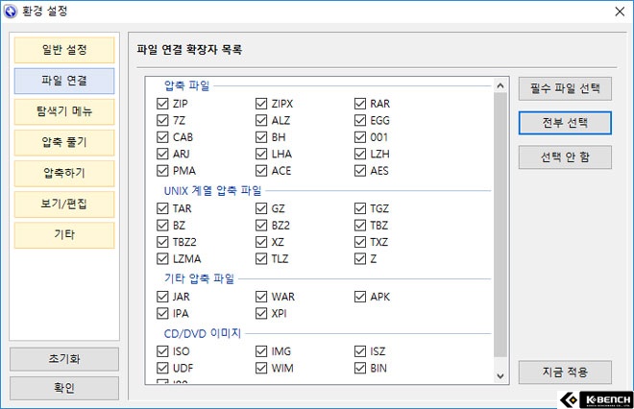Toggle the TBZ checkbox
This screenshot has width=634, height=409.
click(360, 225)
